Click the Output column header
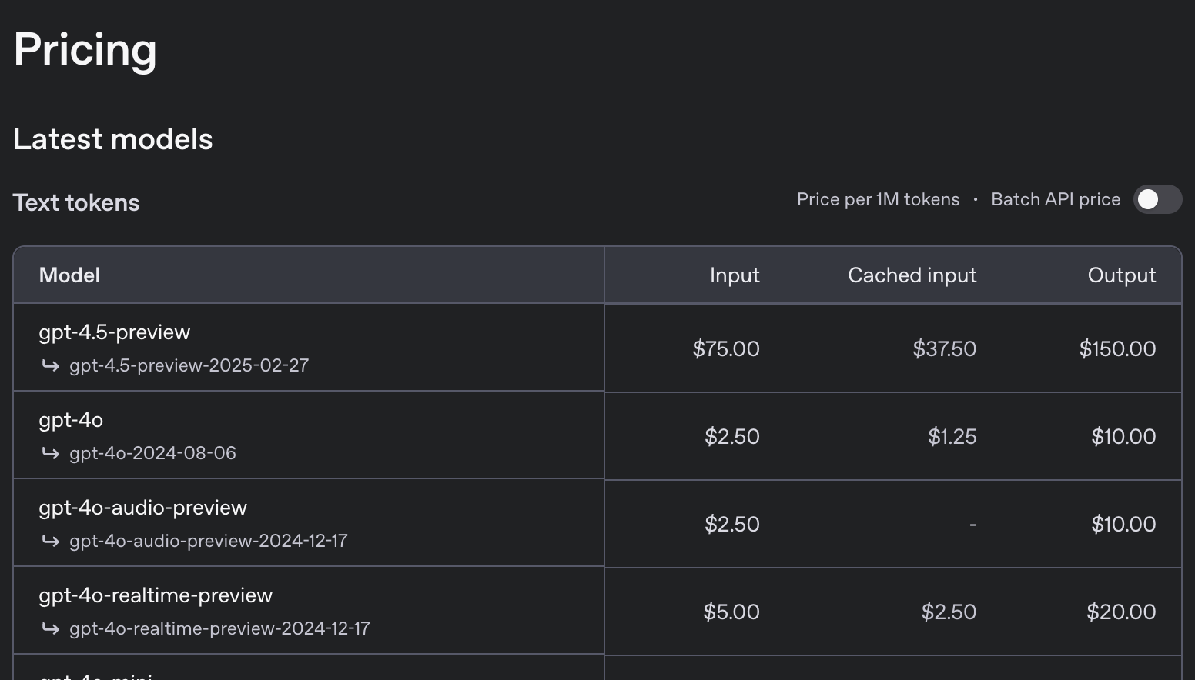Screen dimensions: 1195x680 click(1121, 275)
